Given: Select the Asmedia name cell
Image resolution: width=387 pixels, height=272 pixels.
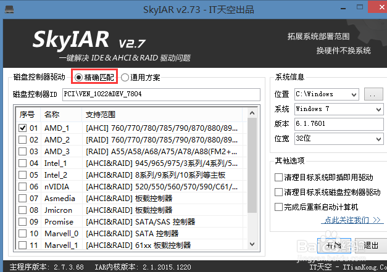Looking at the screenshot, I should [x=60, y=198].
